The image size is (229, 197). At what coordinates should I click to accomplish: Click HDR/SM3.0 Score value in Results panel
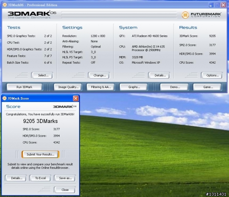coord(212,54)
